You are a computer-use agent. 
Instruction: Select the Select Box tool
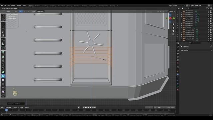[x=3, y=16]
